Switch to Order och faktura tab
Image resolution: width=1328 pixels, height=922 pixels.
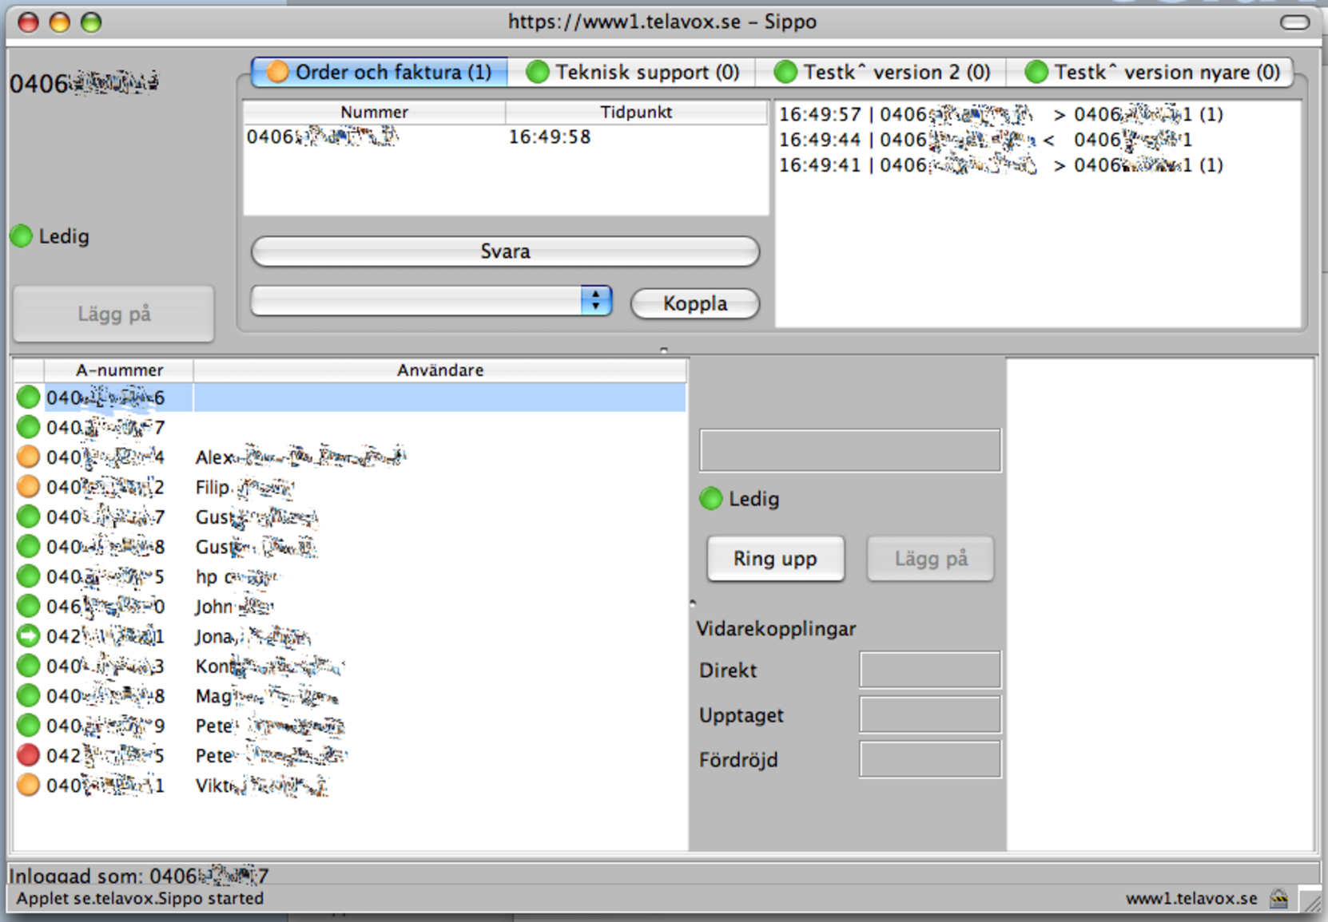(x=380, y=72)
